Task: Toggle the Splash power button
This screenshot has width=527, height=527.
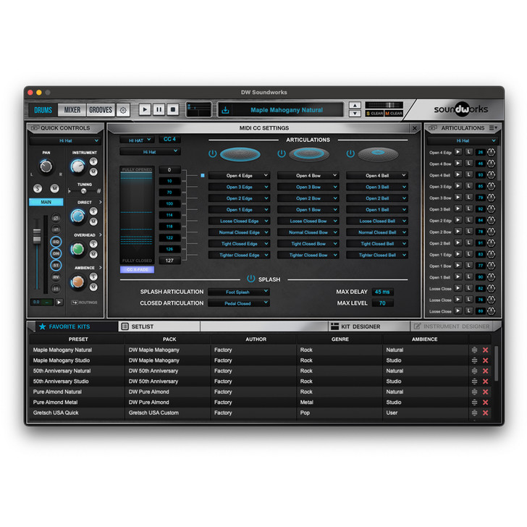Action: coord(251,279)
